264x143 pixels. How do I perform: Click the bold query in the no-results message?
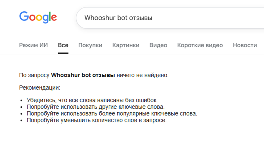(x=83, y=76)
